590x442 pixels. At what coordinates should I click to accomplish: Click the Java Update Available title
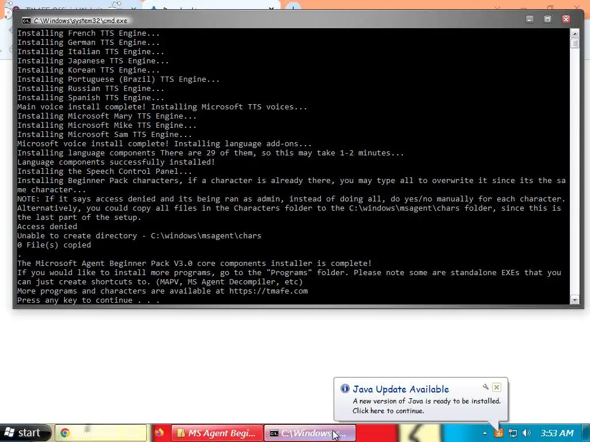pos(401,389)
